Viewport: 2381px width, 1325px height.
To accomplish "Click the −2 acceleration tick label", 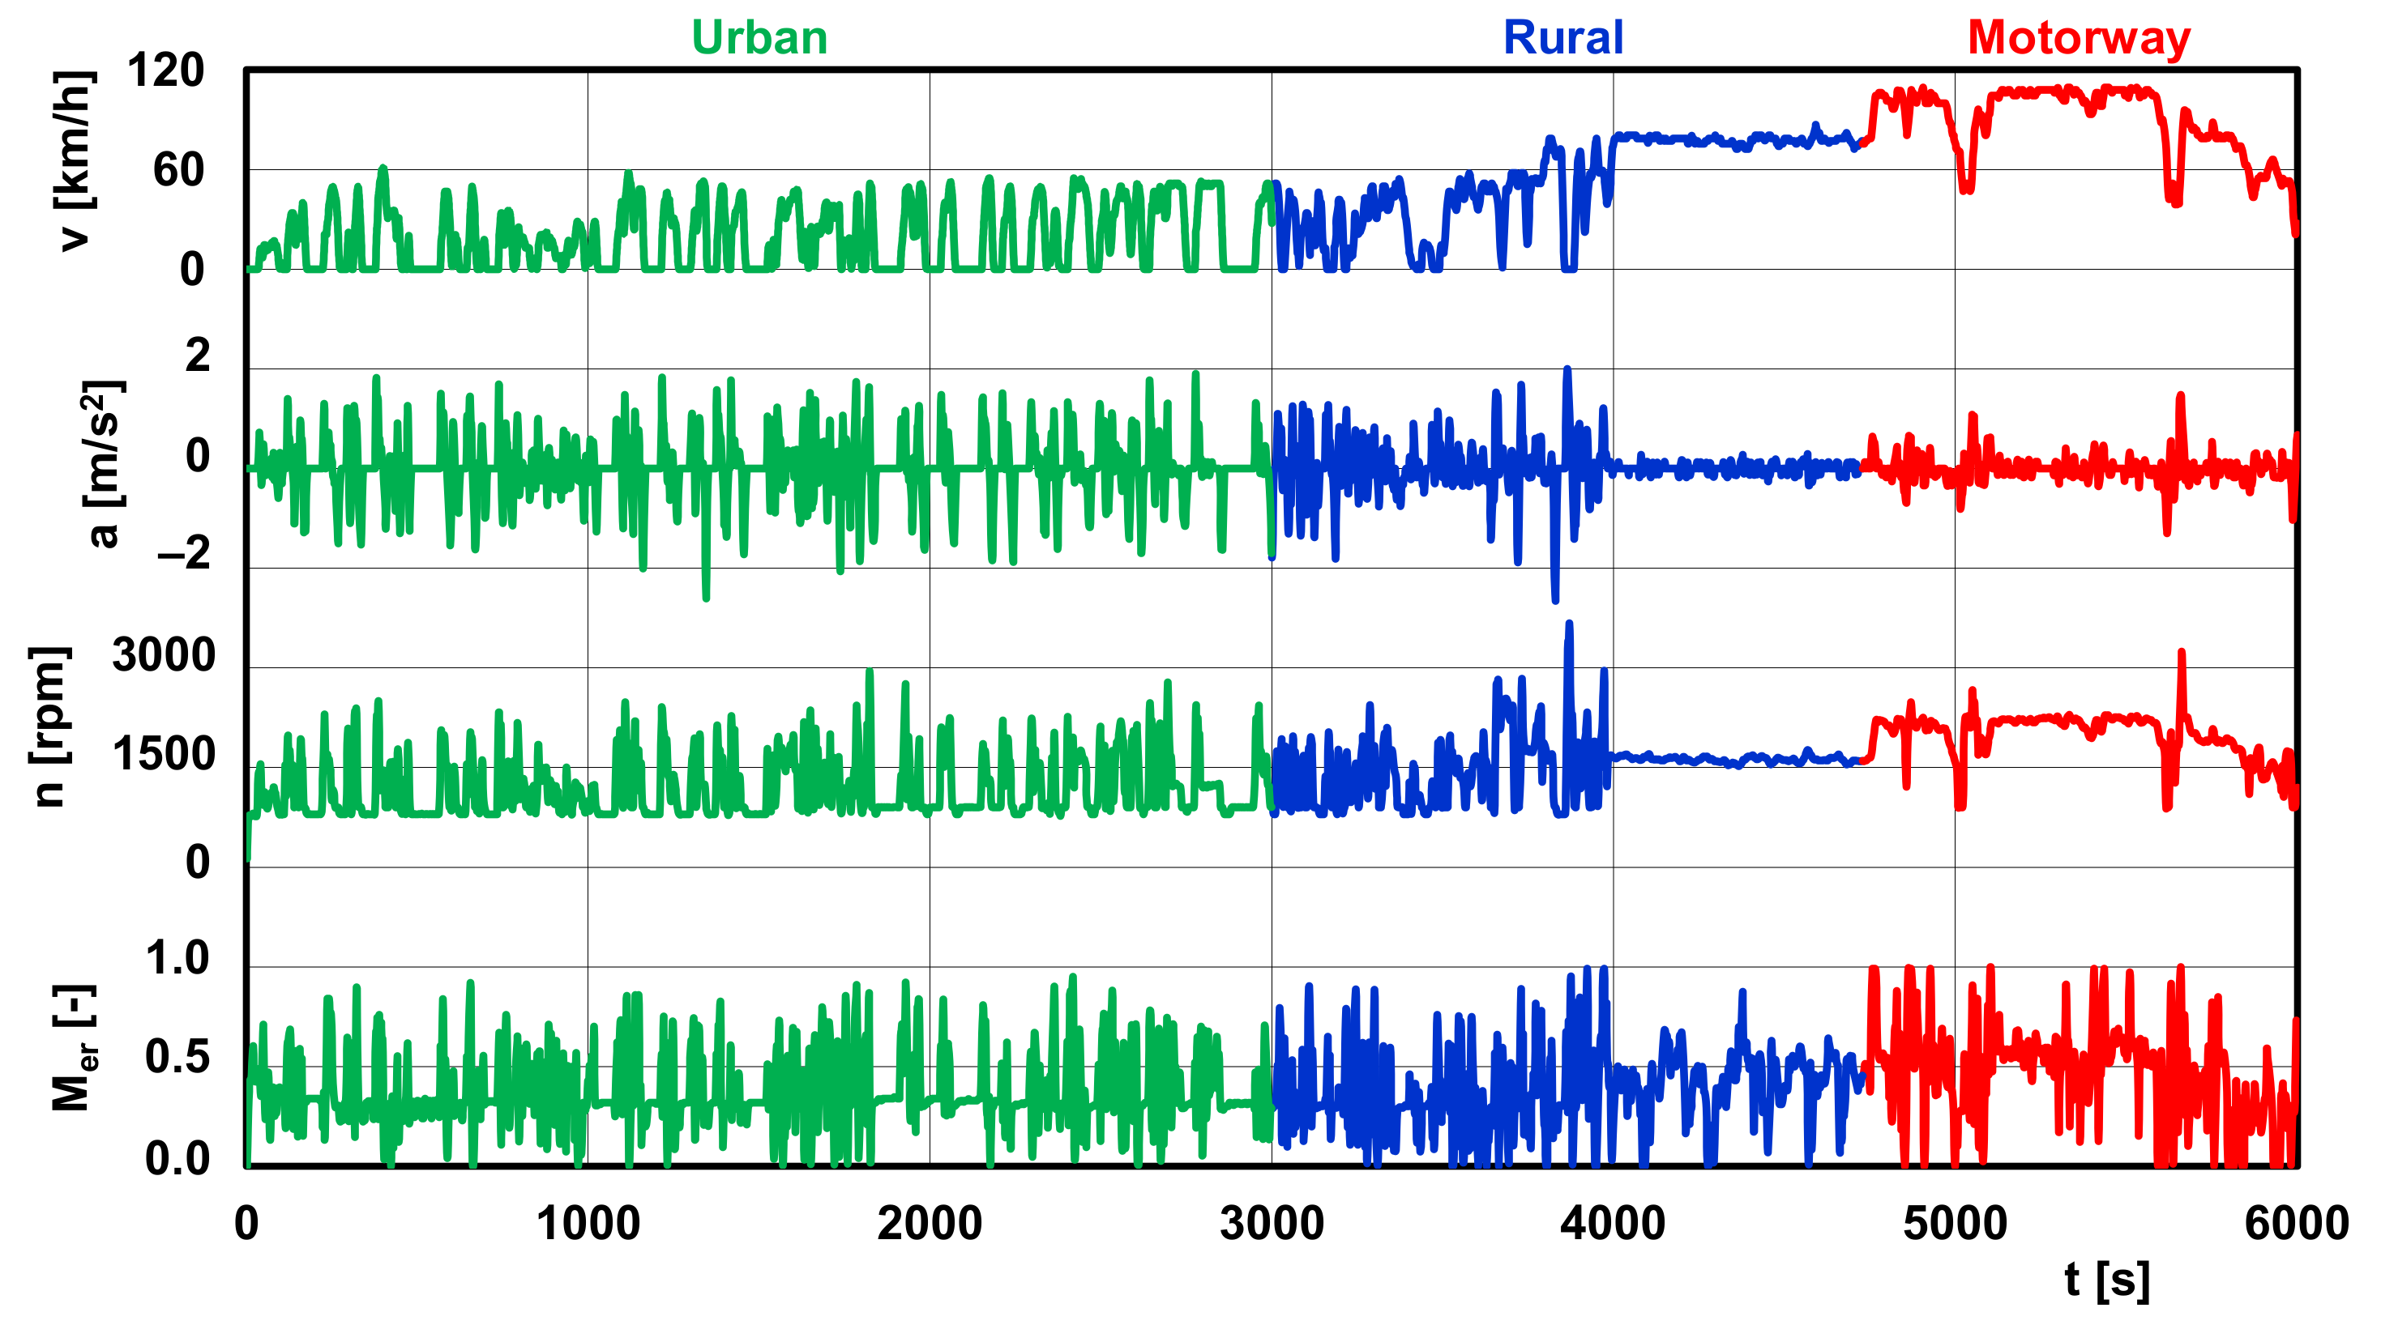I will [x=184, y=553].
